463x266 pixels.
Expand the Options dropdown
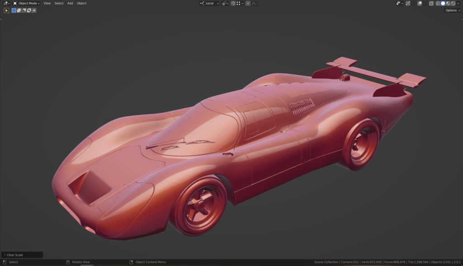pos(452,10)
